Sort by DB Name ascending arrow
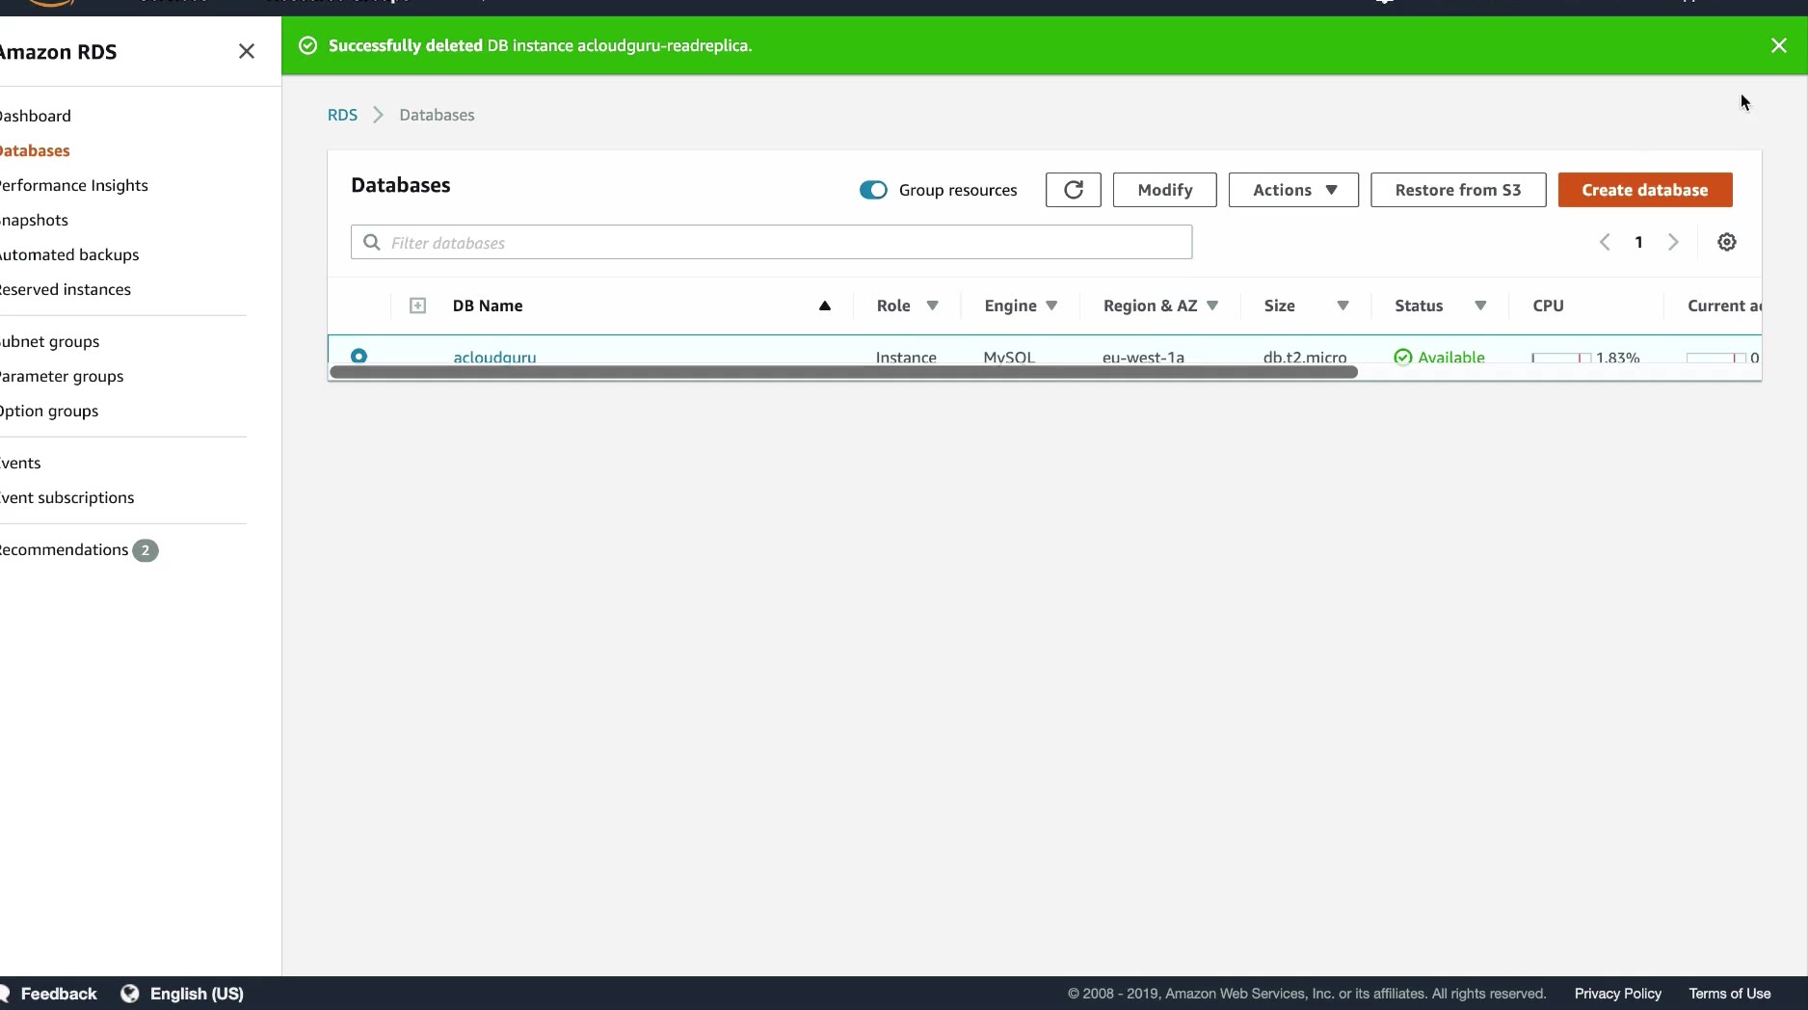This screenshot has height=1010, width=1808. pos(825,306)
